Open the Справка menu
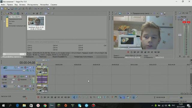Viewport: 192px width, 108px height. pos(54,5)
